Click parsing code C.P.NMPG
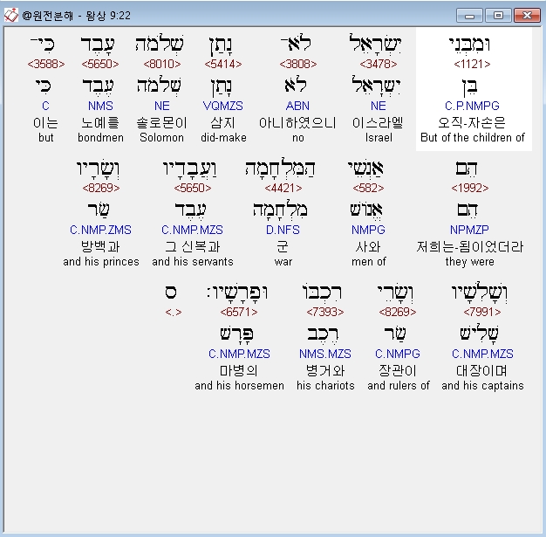This screenshot has height=537, width=546. point(472,106)
